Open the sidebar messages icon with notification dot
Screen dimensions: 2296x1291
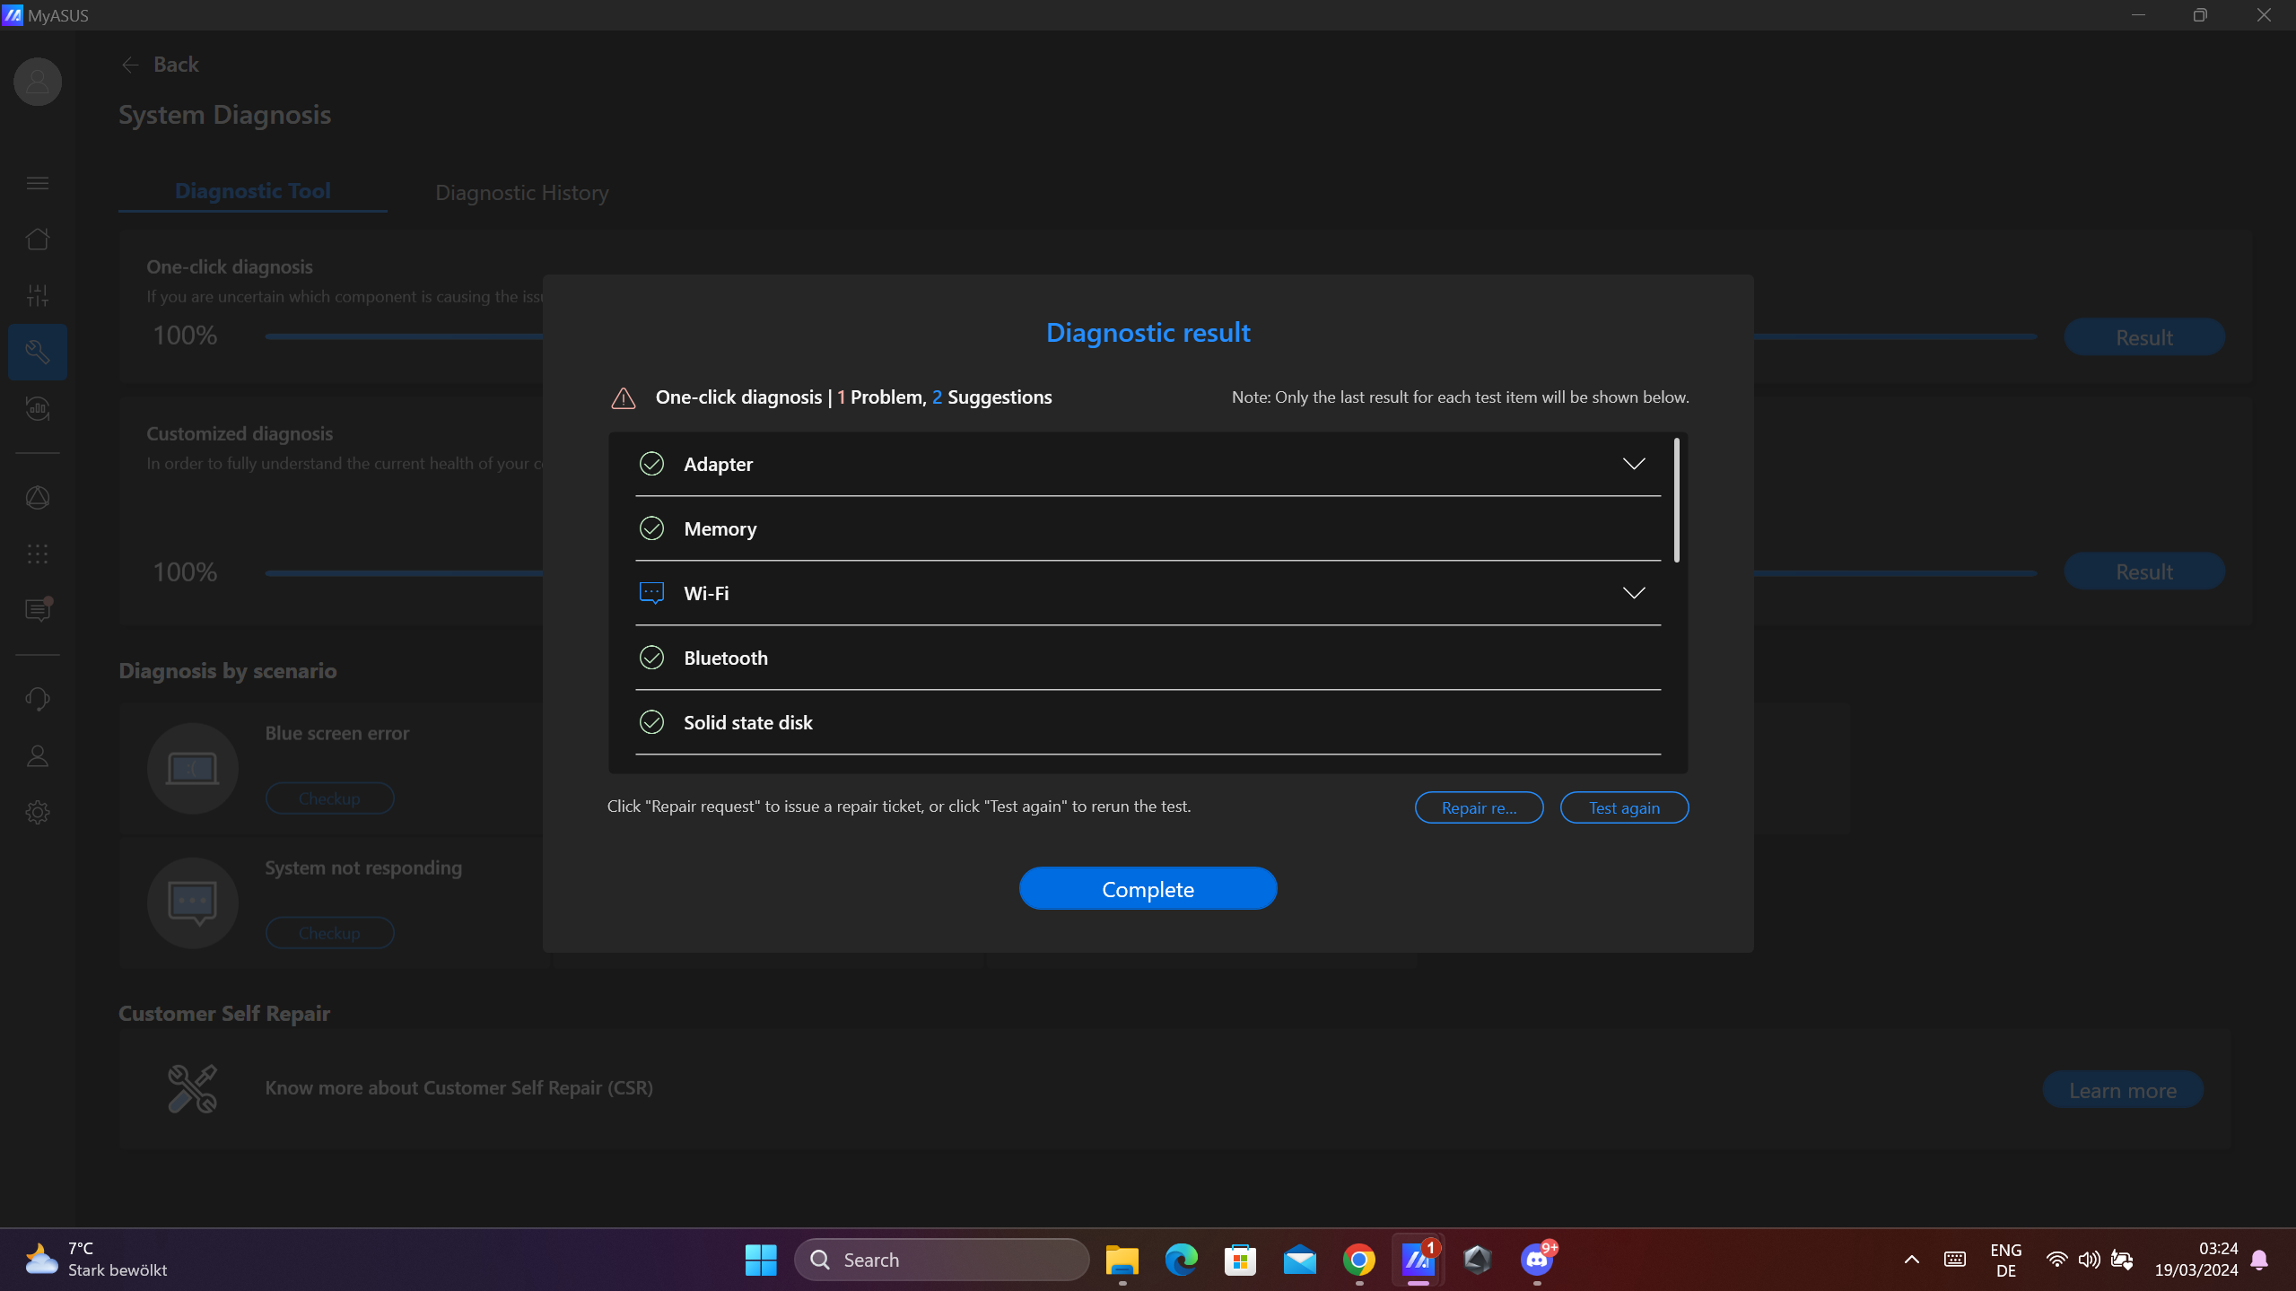[38, 610]
